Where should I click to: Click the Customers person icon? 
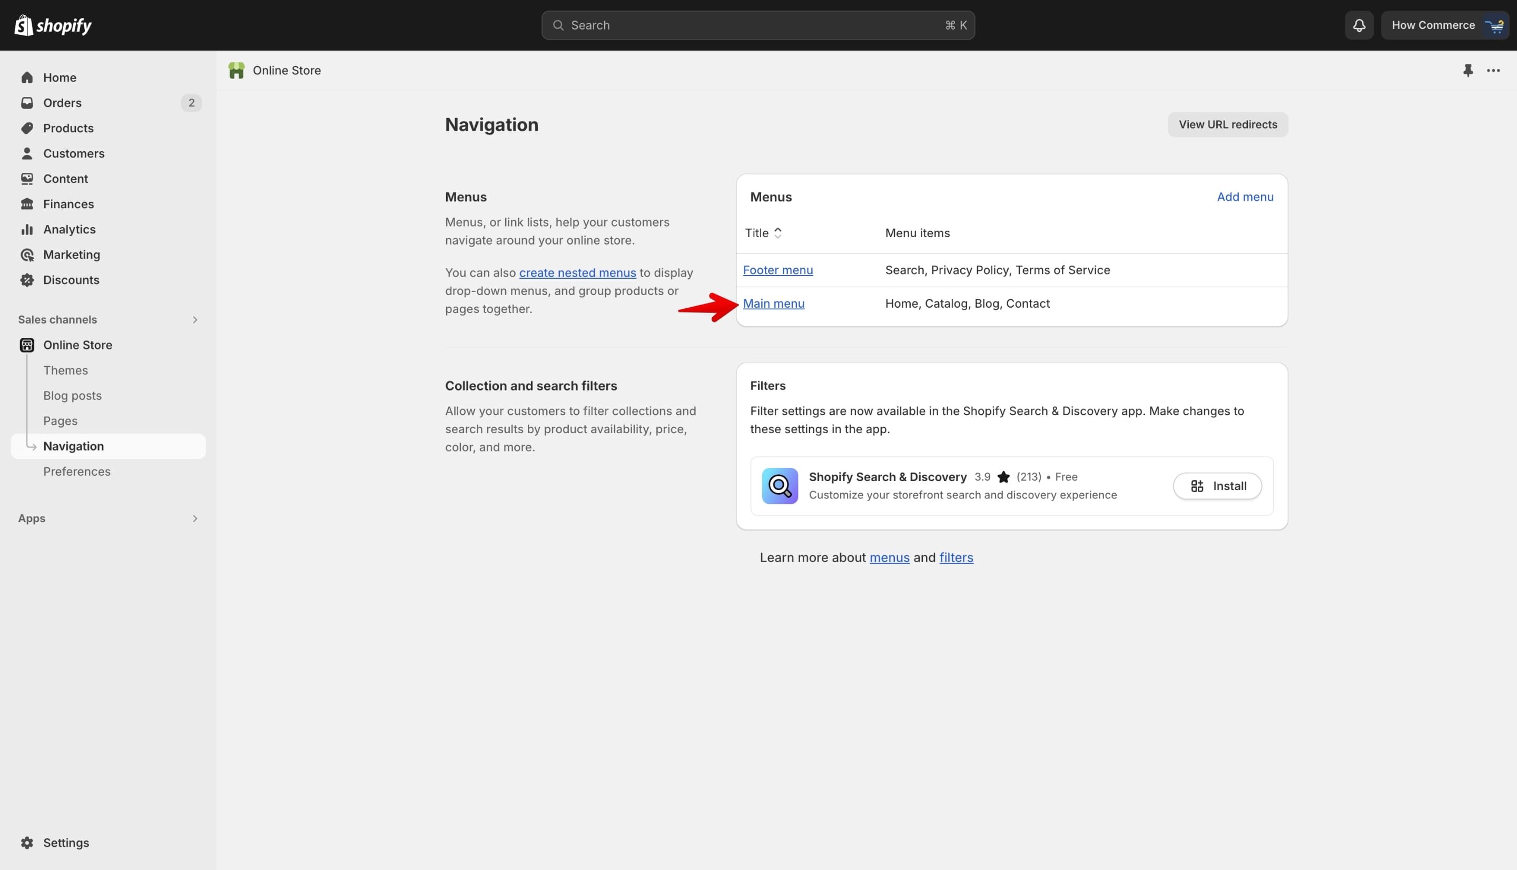pos(27,153)
